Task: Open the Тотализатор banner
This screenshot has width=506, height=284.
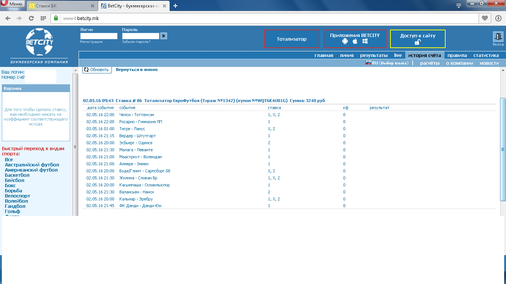Action: 292,39
